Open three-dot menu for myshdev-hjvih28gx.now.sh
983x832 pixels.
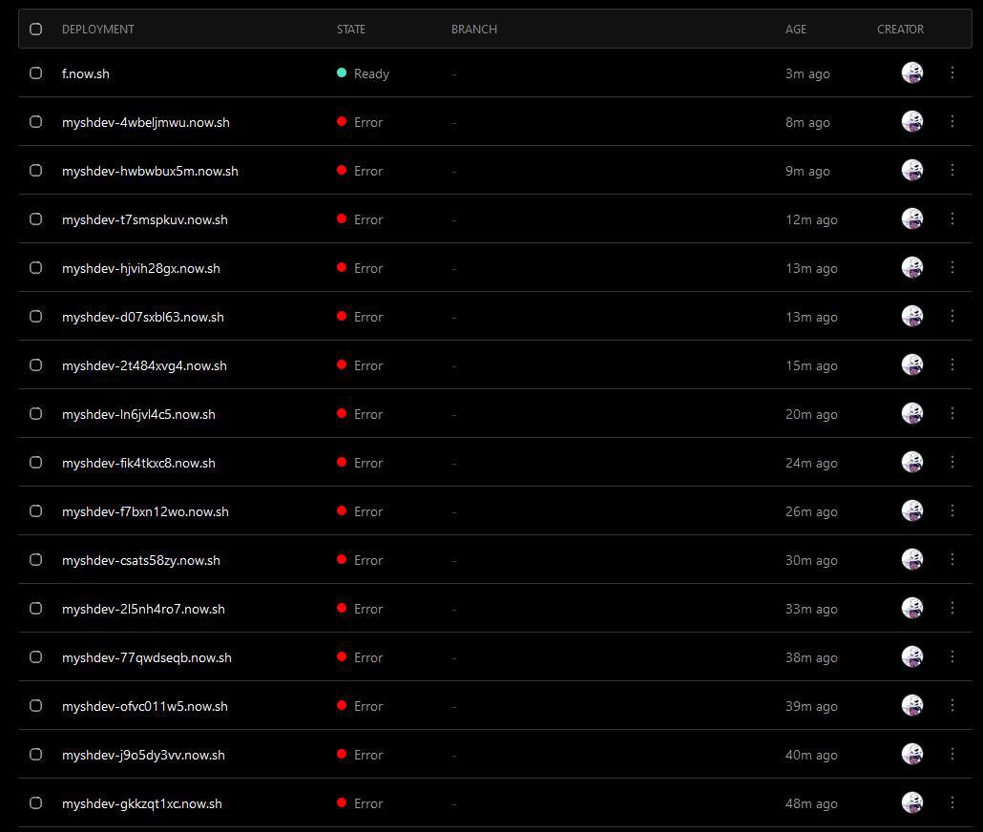(x=952, y=267)
